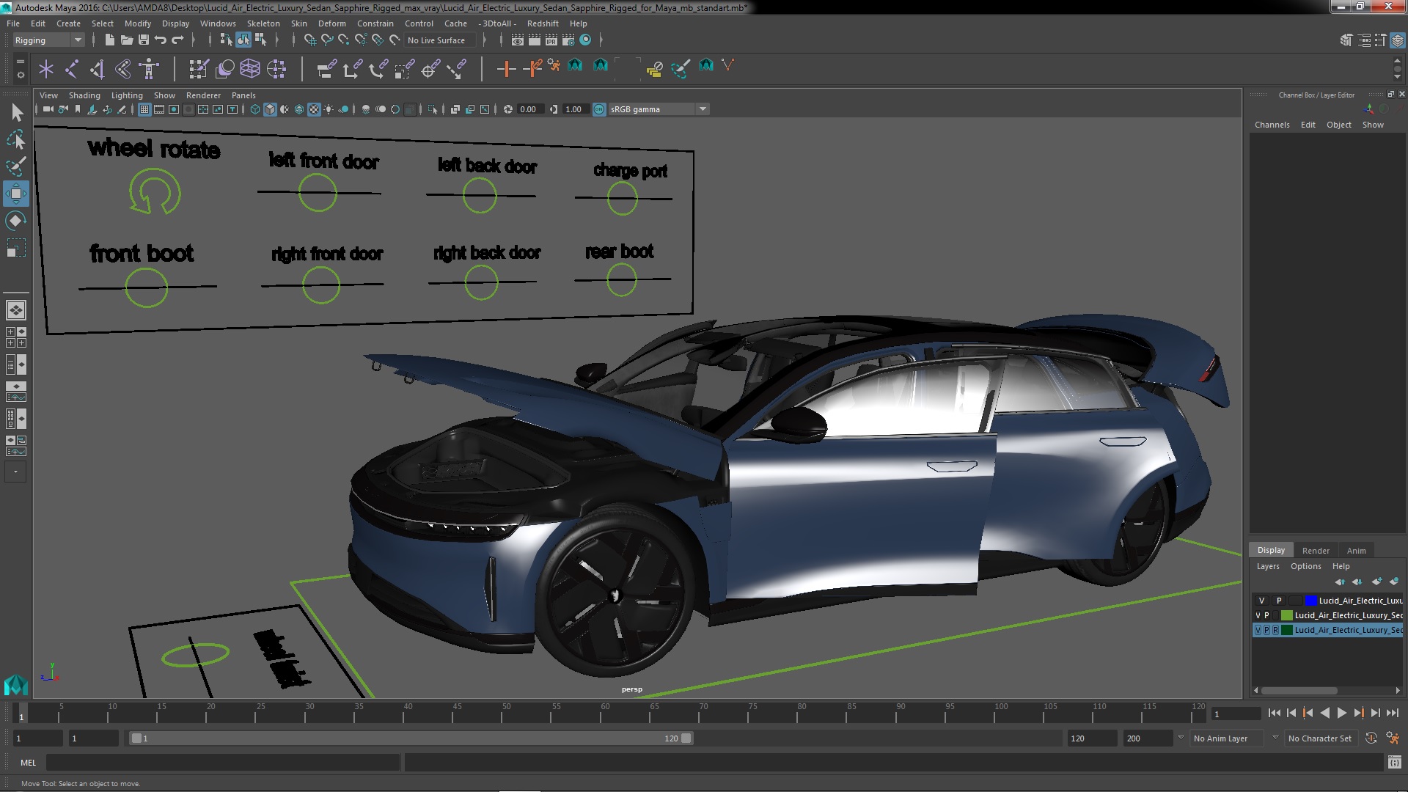Undo the last action with the undo arrow

[161, 40]
